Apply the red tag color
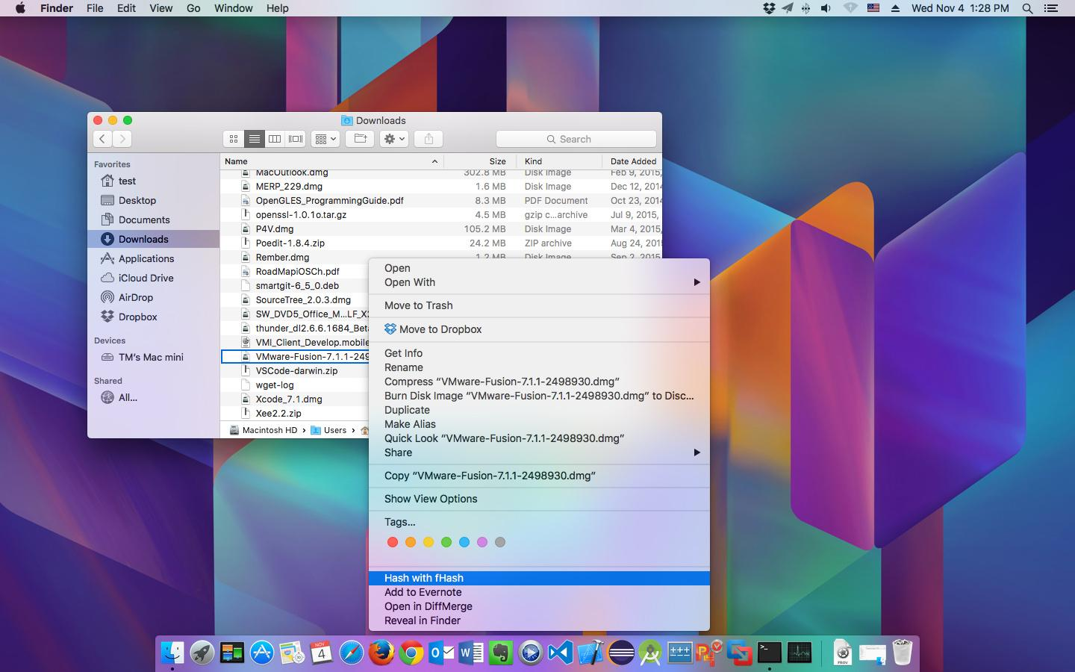 393,542
